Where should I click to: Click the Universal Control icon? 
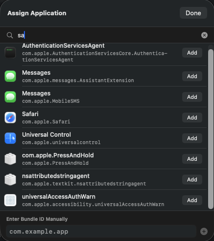(10, 138)
